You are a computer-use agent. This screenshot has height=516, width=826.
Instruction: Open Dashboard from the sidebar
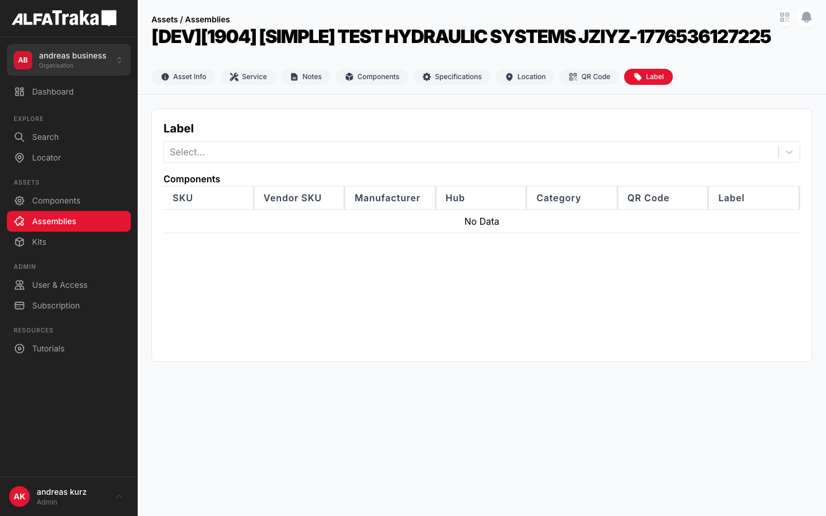coord(53,92)
